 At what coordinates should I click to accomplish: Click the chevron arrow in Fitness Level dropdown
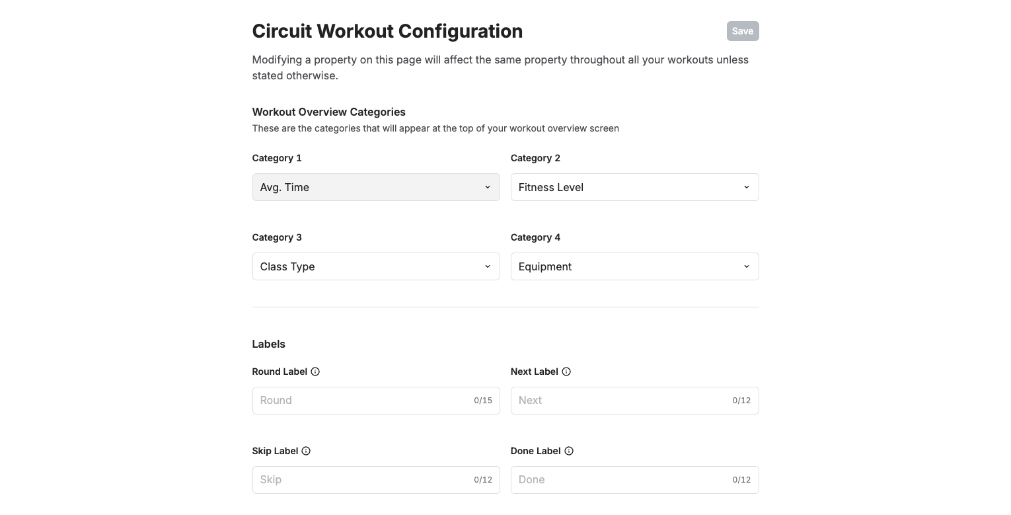point(747,187)
